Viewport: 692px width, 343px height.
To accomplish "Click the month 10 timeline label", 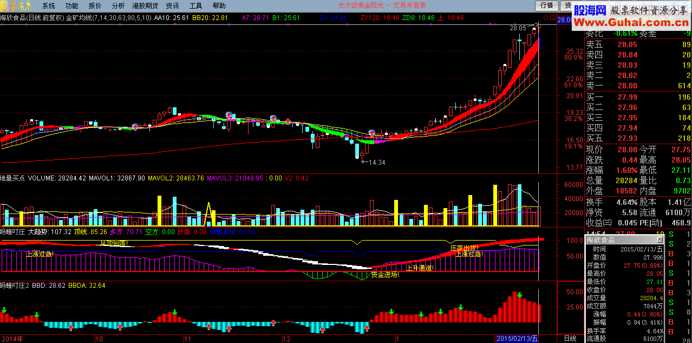I will 99,339.
